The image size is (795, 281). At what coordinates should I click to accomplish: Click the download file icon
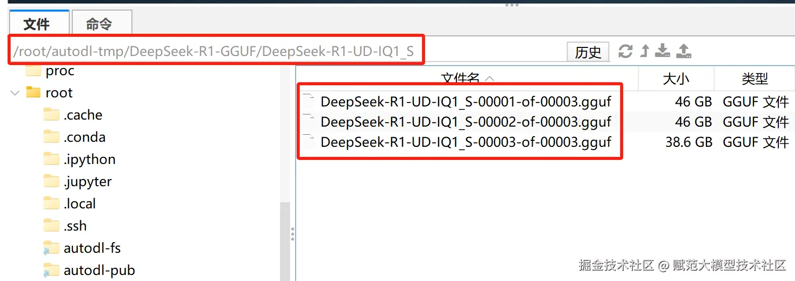click(x=663, y=51)
